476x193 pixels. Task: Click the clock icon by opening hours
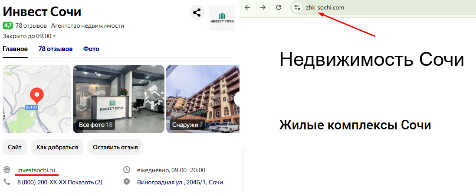point(127,170)
